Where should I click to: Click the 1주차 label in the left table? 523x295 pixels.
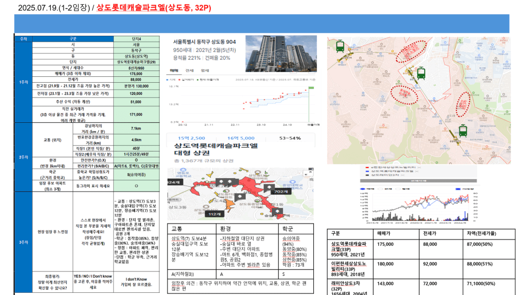coord(23,82)
